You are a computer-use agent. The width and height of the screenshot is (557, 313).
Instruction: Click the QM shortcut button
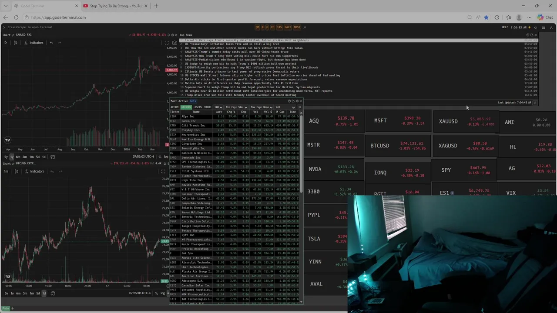[257, 27]
